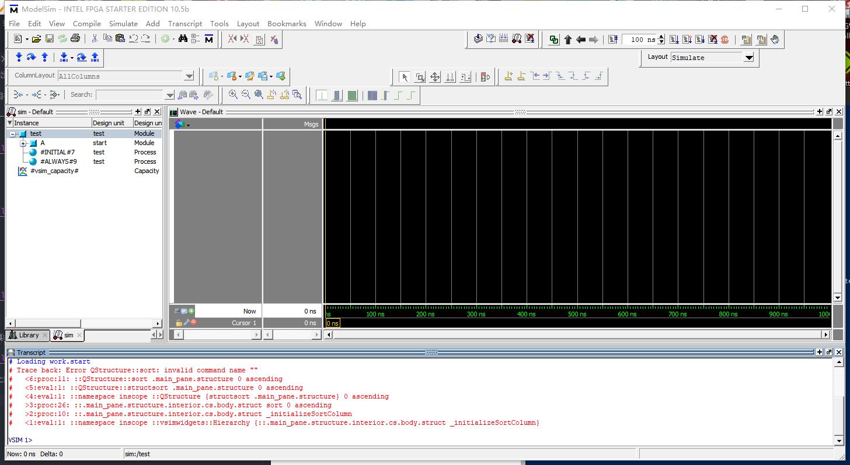Screen dimensions: 850x465
Task: Click the Break simulation hand icon
Action: 775,40
